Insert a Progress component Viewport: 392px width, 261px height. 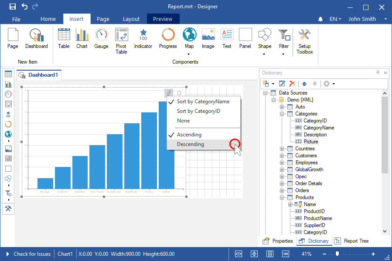coord(168,39)
